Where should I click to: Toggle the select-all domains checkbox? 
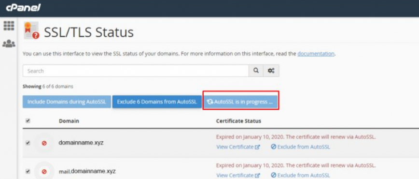(28, 121)
